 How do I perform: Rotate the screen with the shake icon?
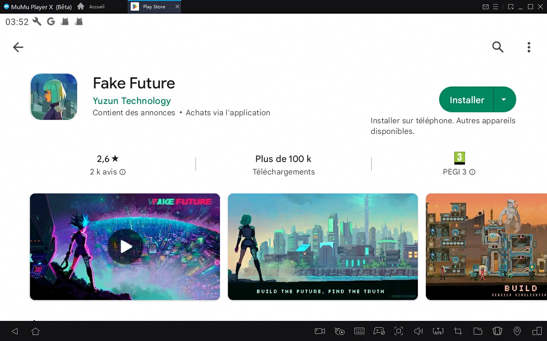497,331
